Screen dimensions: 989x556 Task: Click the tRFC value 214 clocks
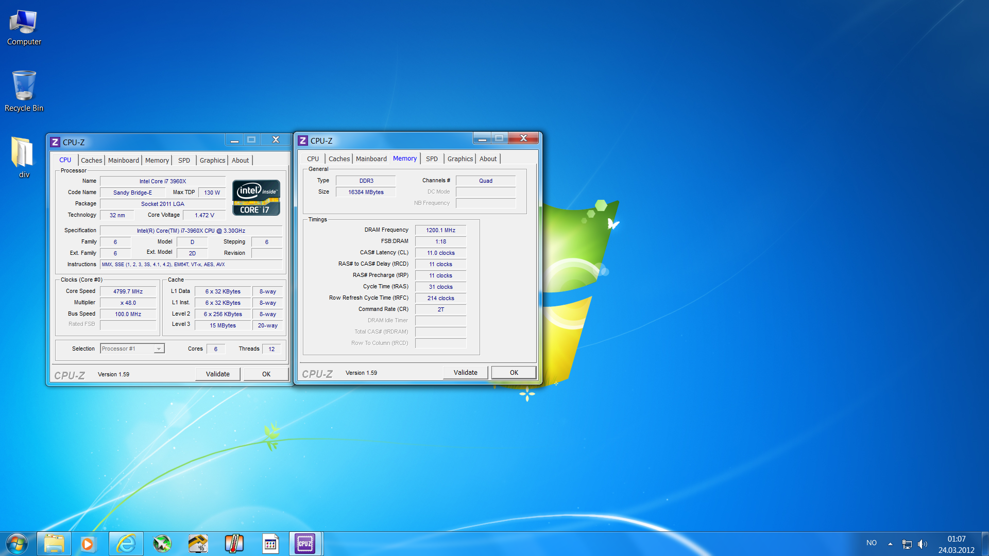pos(440,298)
